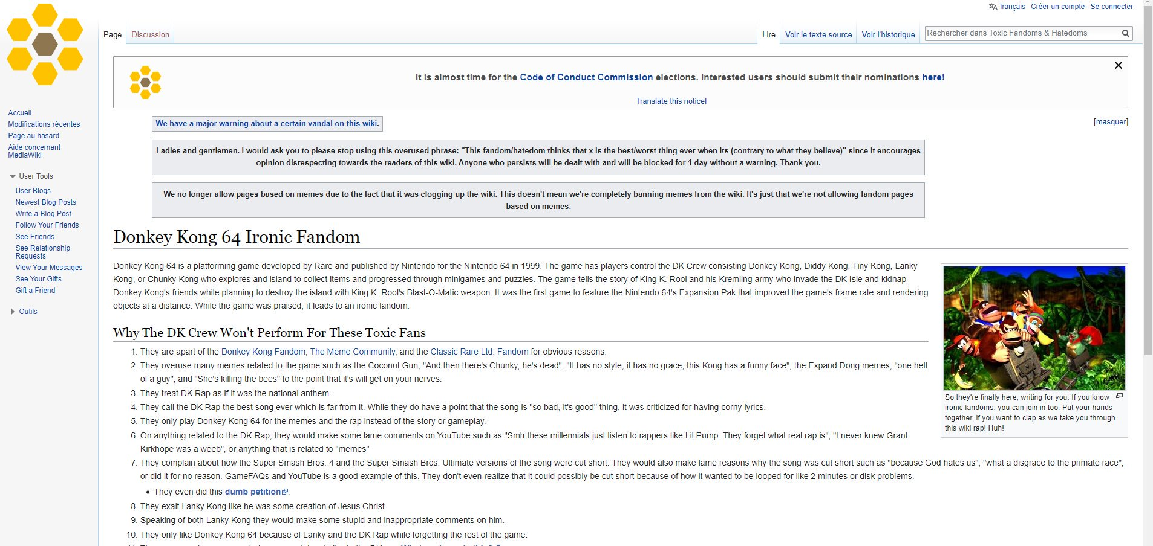Open the dumb petition external link

click(256, 492)
